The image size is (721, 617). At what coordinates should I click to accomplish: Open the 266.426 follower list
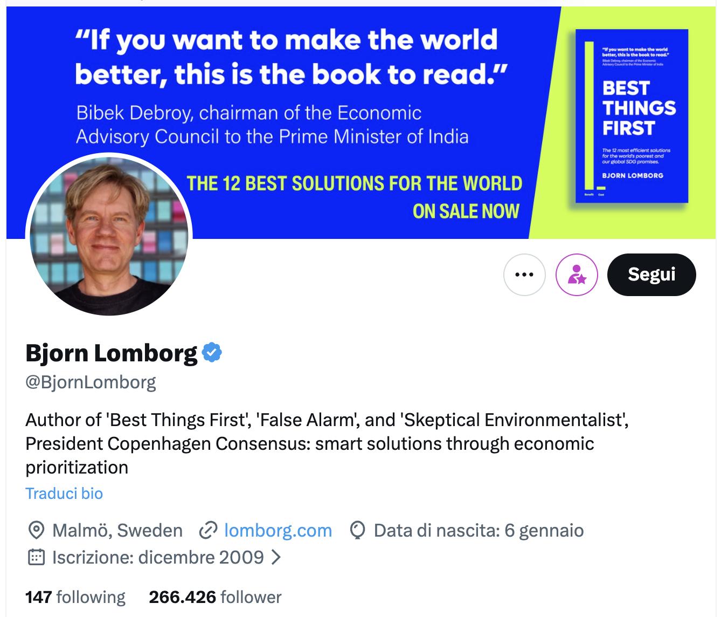pos(215,597)
